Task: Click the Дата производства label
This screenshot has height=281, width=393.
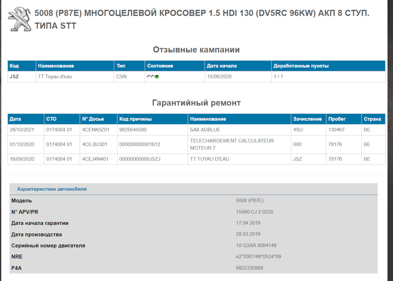Action: pos(36,234)
